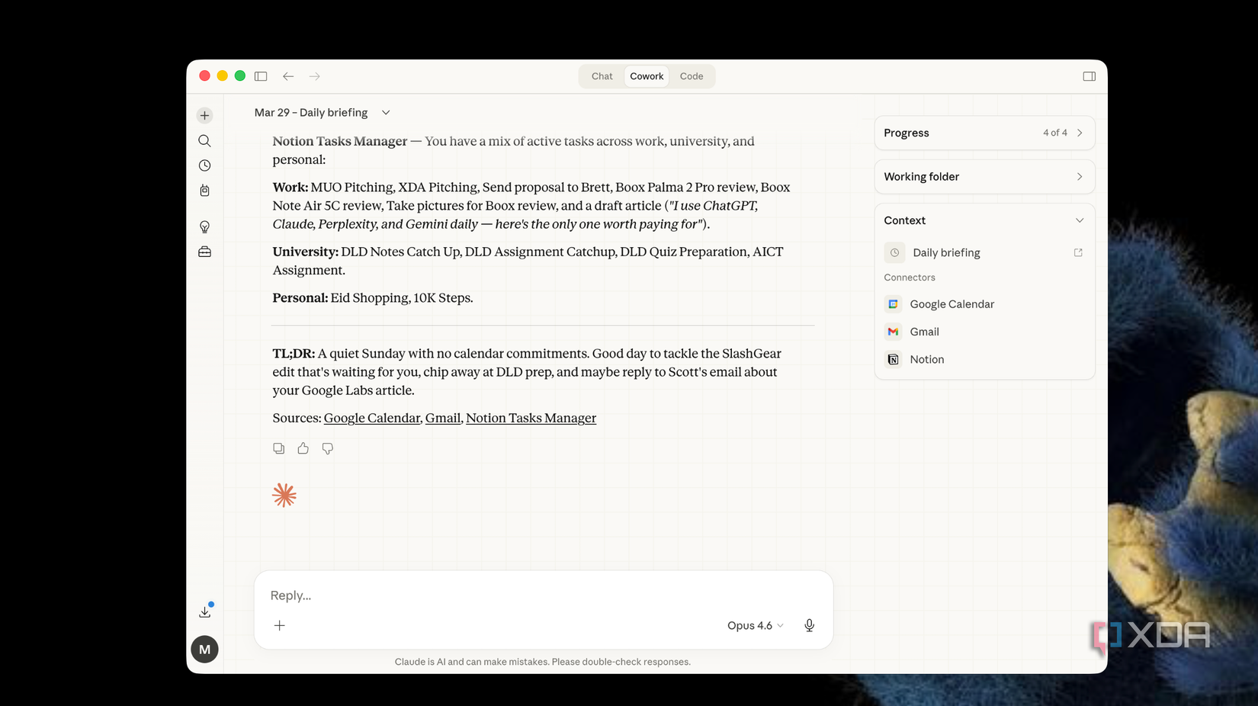Viewport: 1258px width, 706px height.
Task: Expand the Working folder panel
Action: tap(984, 177)
